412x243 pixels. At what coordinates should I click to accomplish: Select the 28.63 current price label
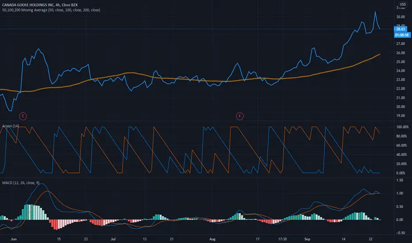pos(401,29)
